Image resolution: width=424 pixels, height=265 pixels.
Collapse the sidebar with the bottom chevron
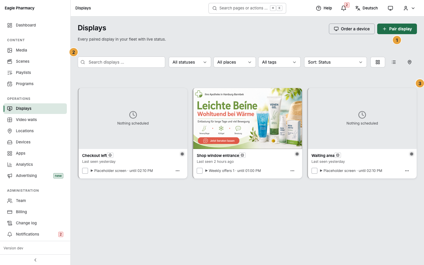click(x=35, y=260)
